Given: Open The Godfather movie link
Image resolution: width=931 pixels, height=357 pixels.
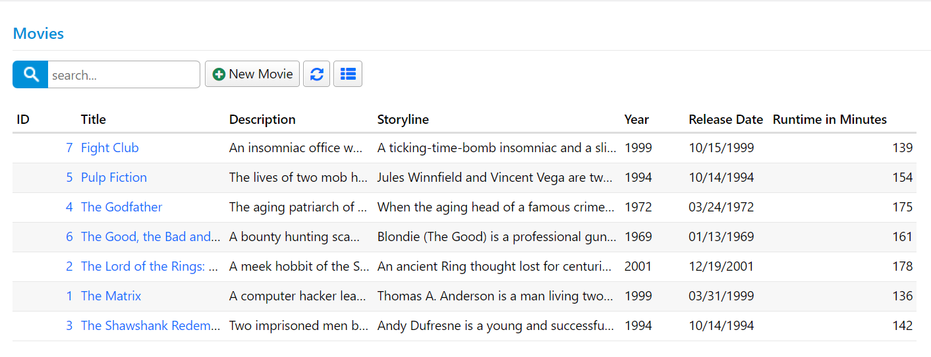Looking at the screenshot, I should click(x=121, y=207).
